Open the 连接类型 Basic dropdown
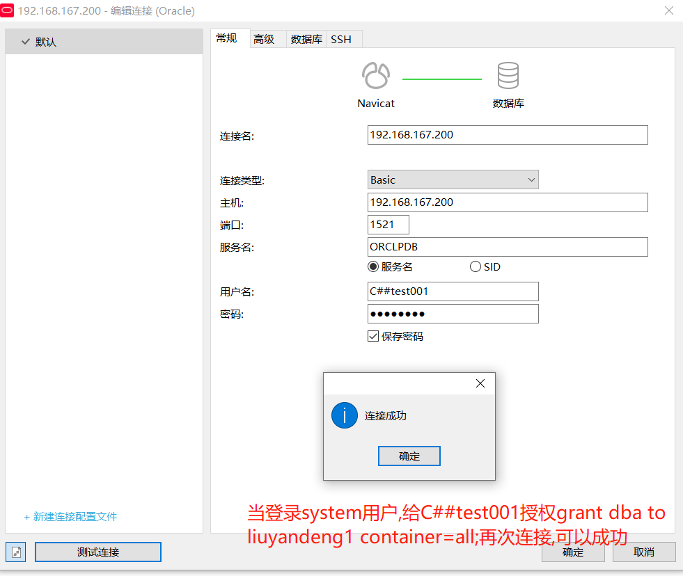 coord(453,179)
